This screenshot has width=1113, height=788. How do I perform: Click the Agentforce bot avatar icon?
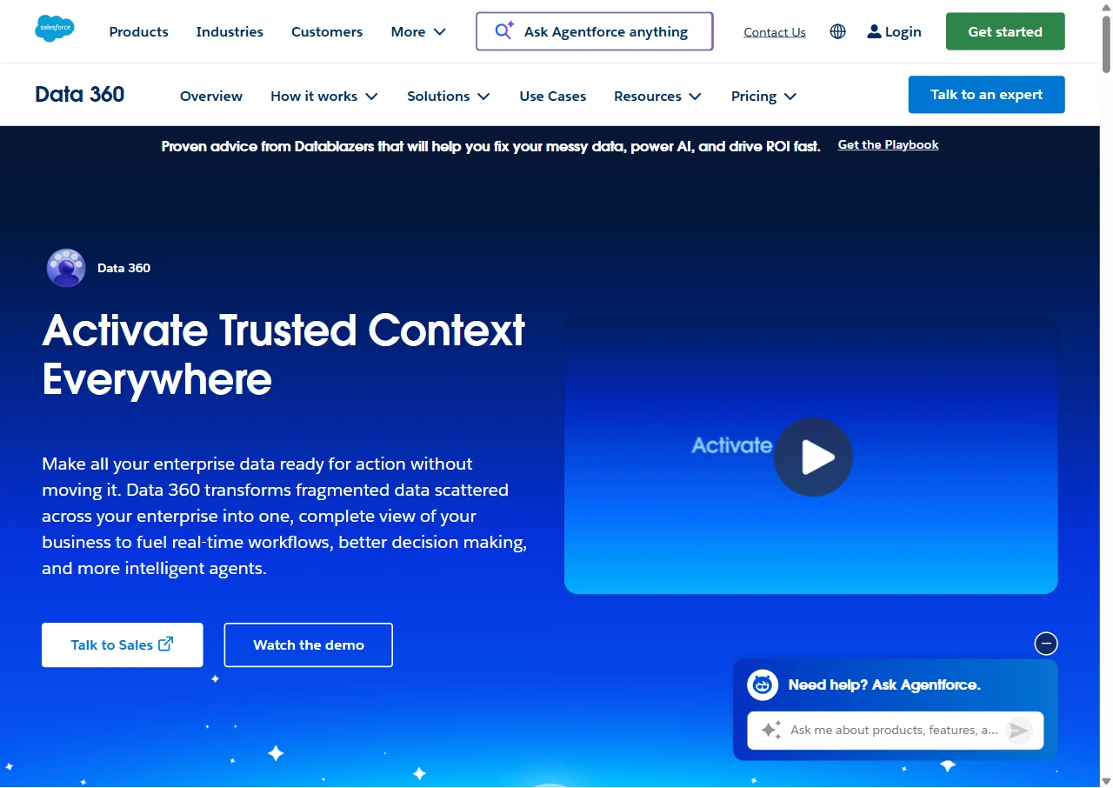pyautogui.click(x=763, y=684)
